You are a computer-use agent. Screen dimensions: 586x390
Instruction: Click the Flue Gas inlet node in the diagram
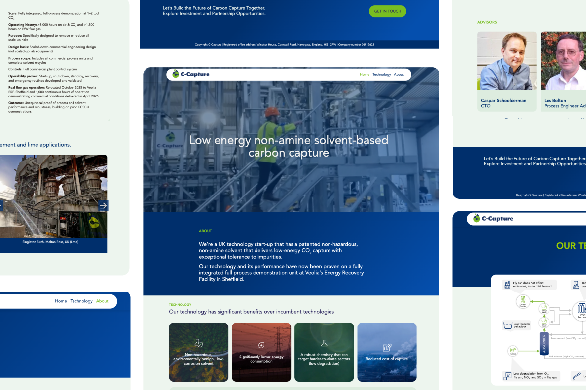click(x=513, y=351)
